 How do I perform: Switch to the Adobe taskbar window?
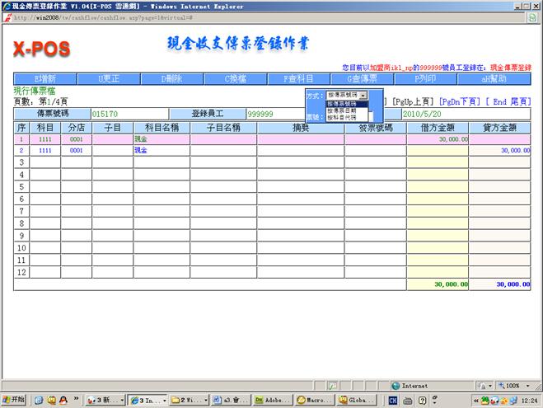[x=270, y=400]
